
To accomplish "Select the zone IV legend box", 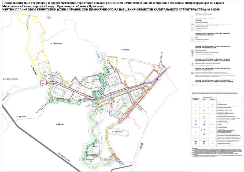I will [192, 56].
